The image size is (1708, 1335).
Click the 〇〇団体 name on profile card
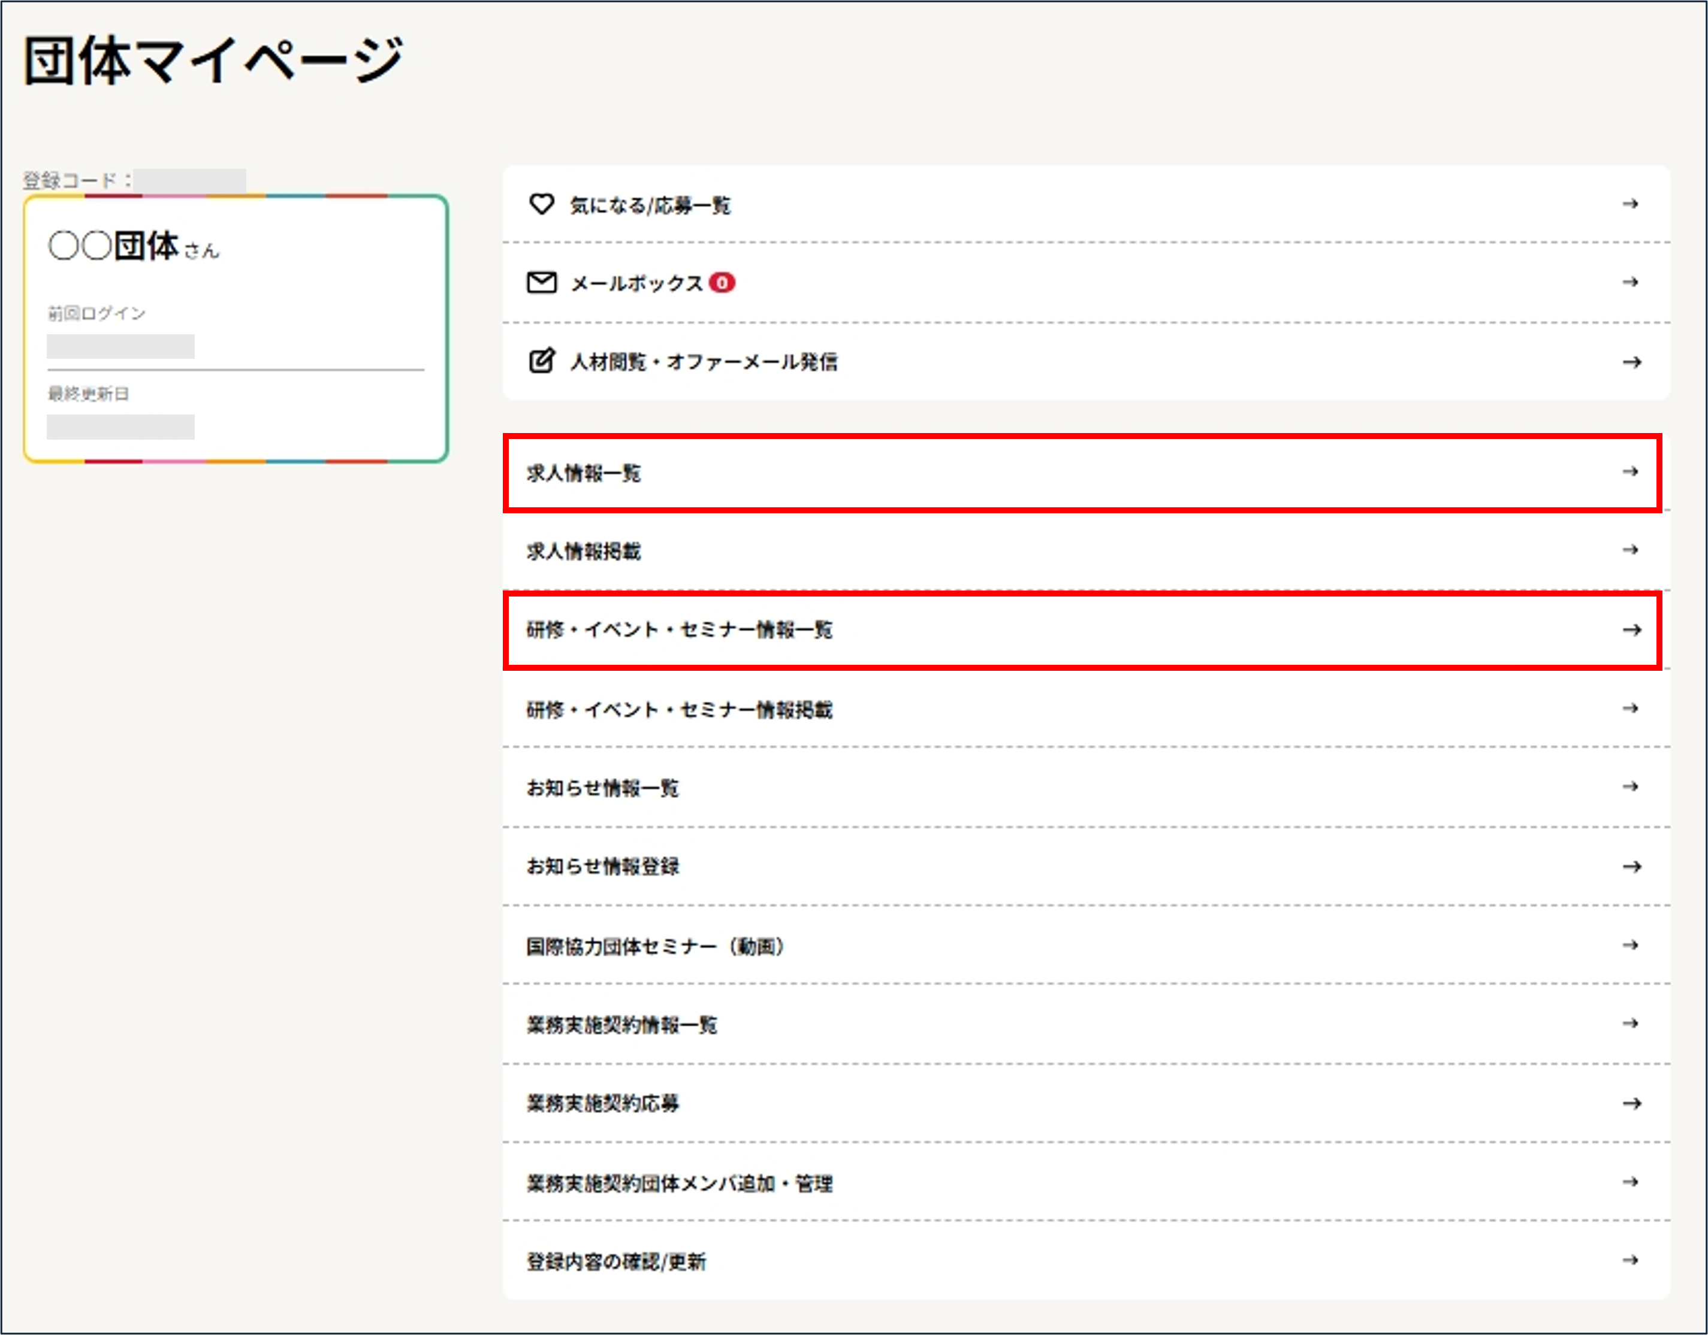(x=114, y=246)
